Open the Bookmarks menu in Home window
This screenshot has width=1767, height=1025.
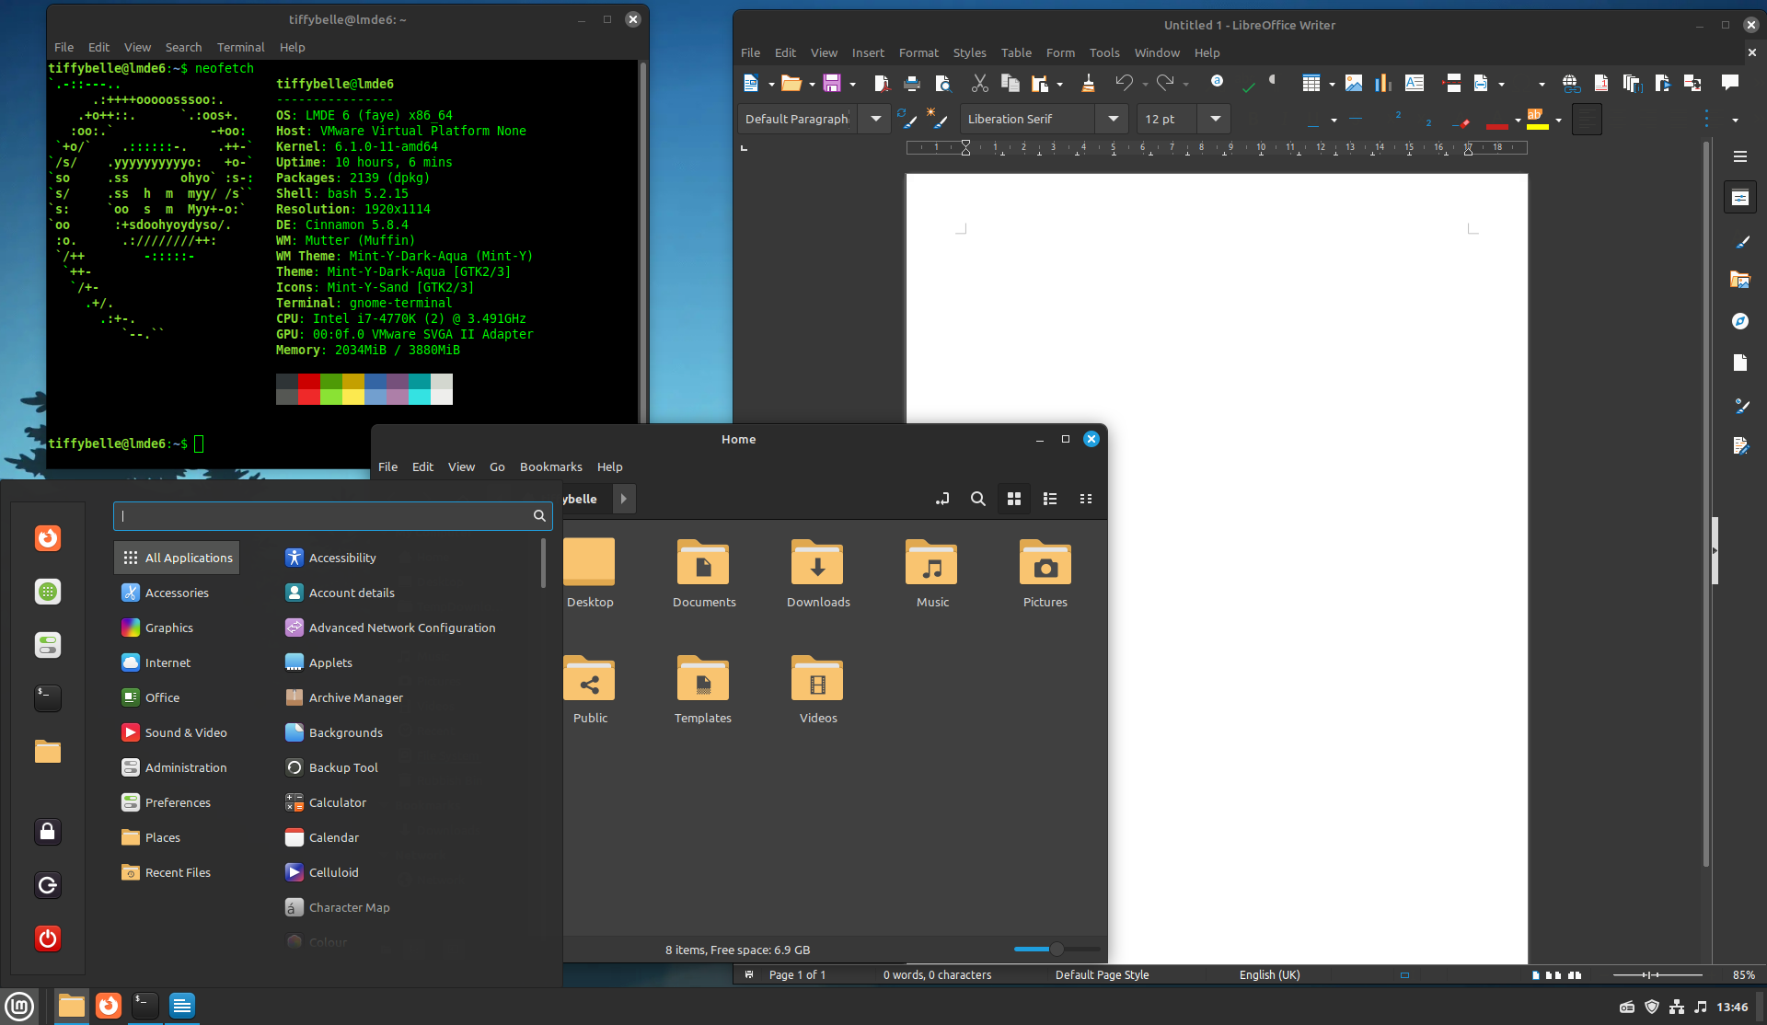(x=550, y=466)
